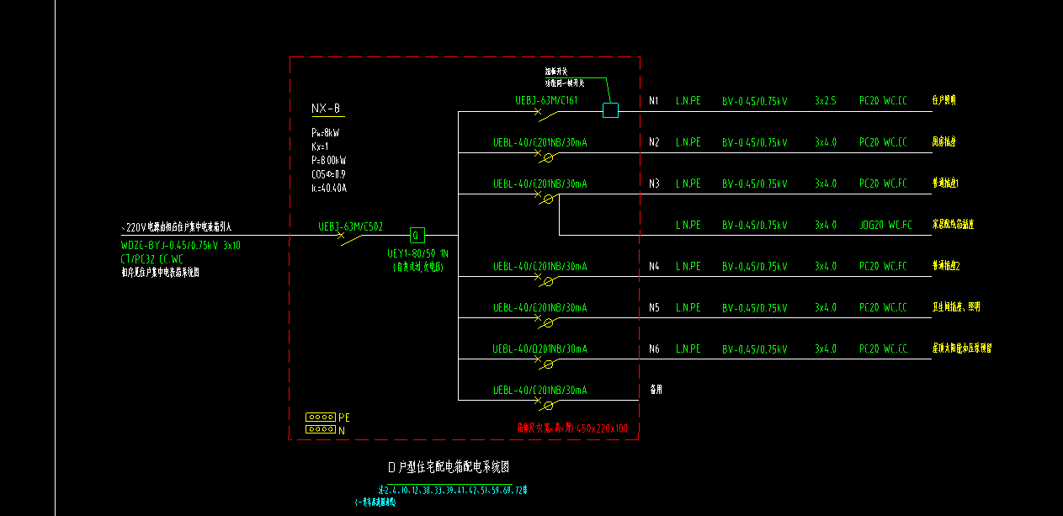Select the cyan annotation text above N1 switch
Viewport: 1063px width, 516px height.
[x=565, y=77]
